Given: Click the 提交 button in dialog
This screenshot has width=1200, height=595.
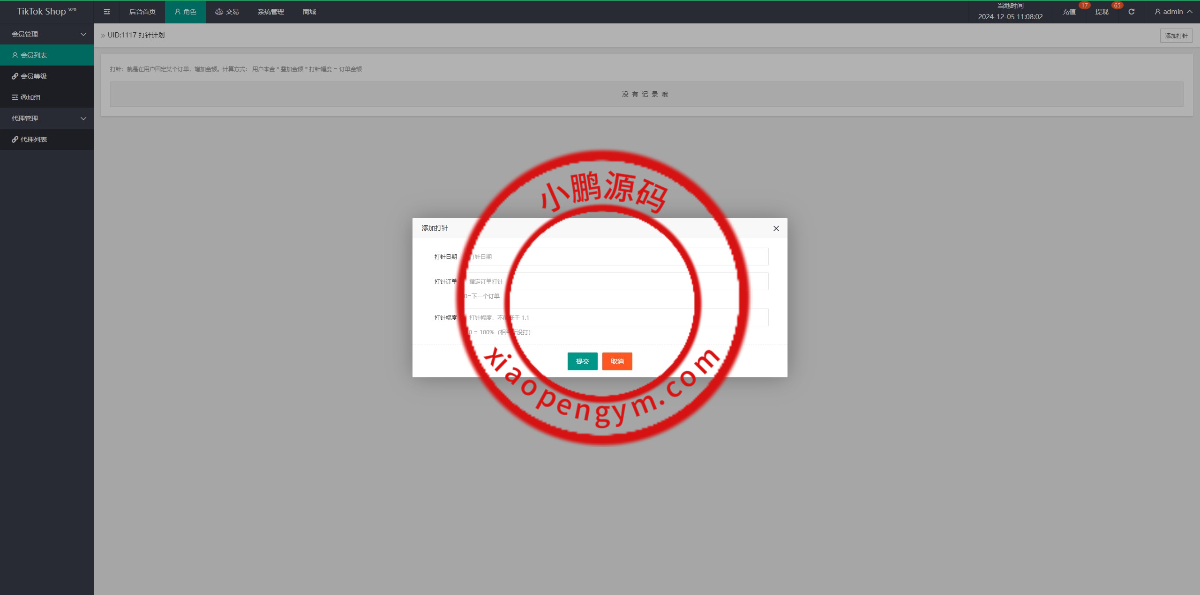Looking at the screenshot, I should [582, 361].
